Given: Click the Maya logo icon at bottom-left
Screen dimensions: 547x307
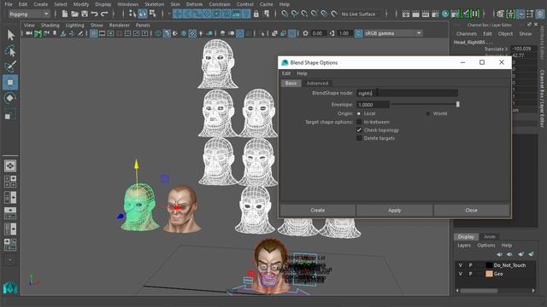Looking at the screenshot, I should [9, 287].
